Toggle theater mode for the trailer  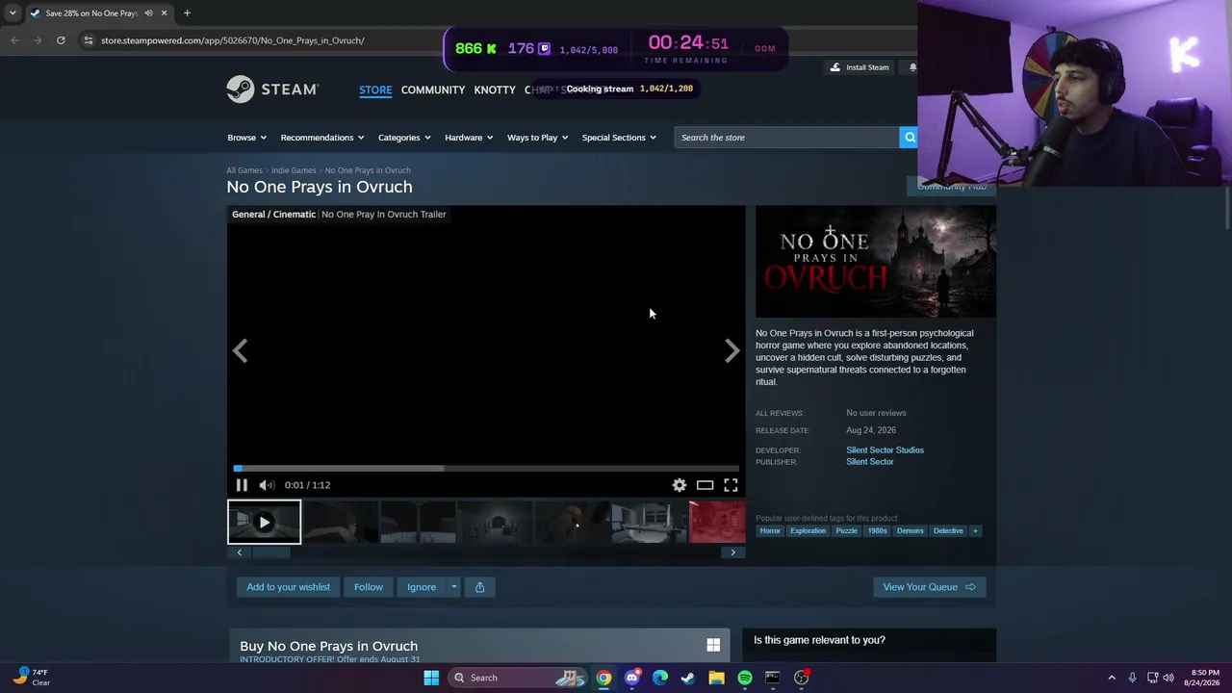[x=706, y=485]
